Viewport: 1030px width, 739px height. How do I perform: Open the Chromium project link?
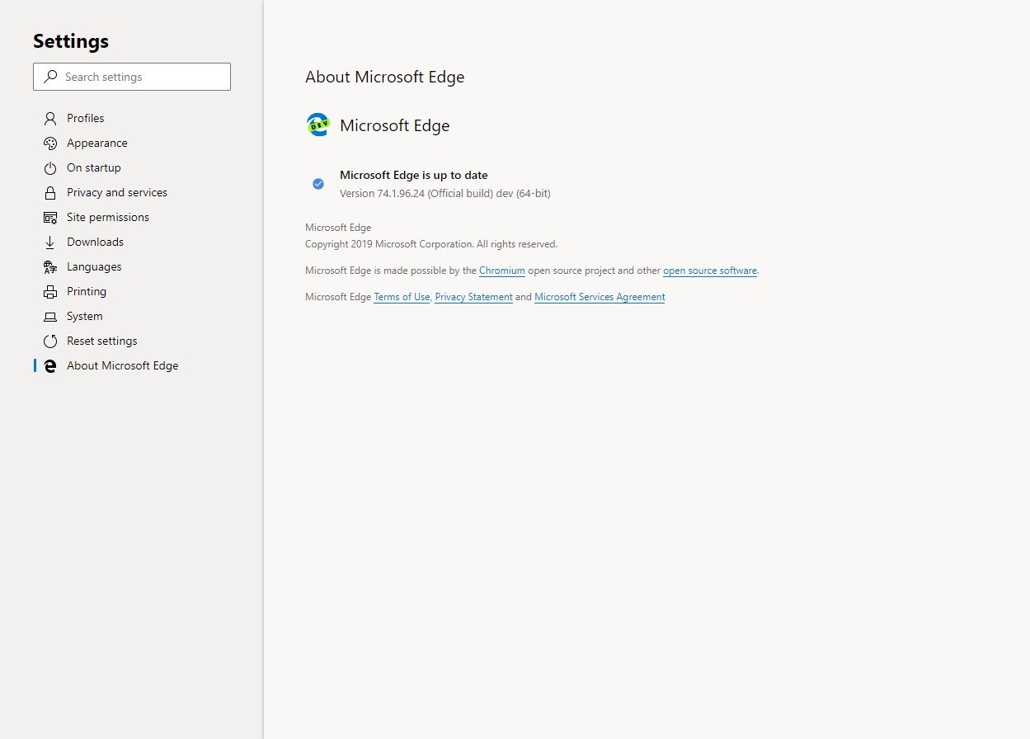[501, 271]
